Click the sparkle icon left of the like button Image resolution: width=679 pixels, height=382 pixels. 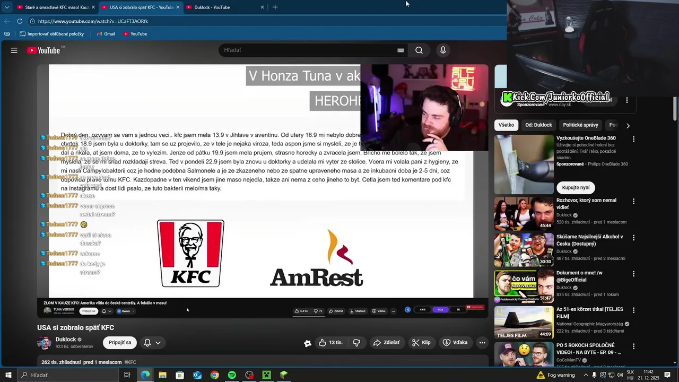click(308, 343)
